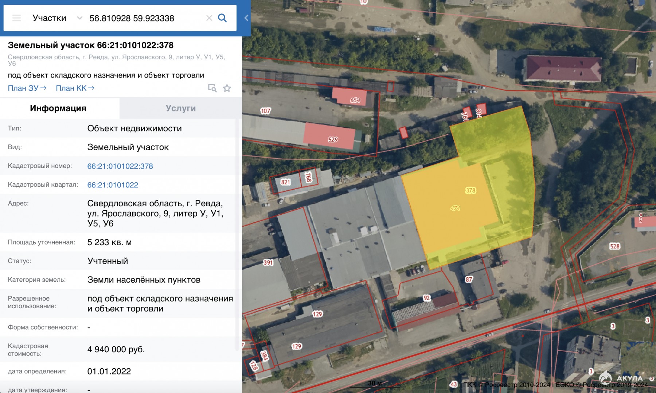This screenshot has width=656, height=393.
Task: Open cadastral number 66:21:0101022:378 link
Action: 120,166
